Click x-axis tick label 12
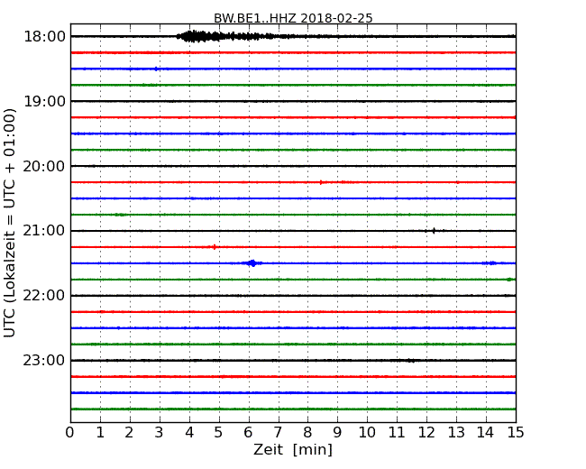 (426, 433)
